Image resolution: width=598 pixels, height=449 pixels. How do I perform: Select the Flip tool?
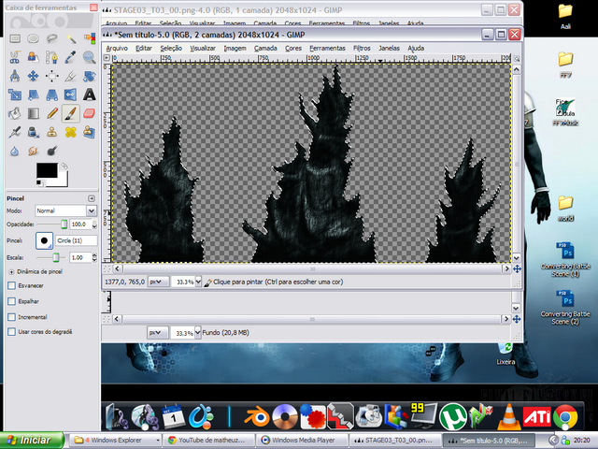[71, 94]
